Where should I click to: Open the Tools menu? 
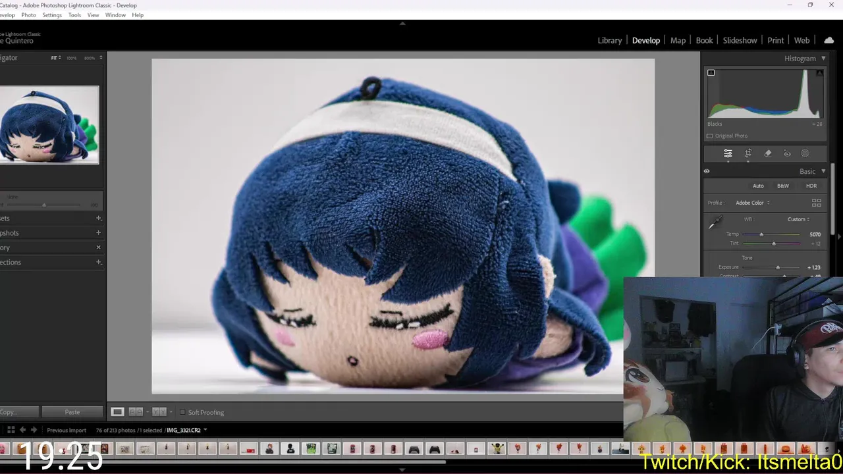pos(75,15)
